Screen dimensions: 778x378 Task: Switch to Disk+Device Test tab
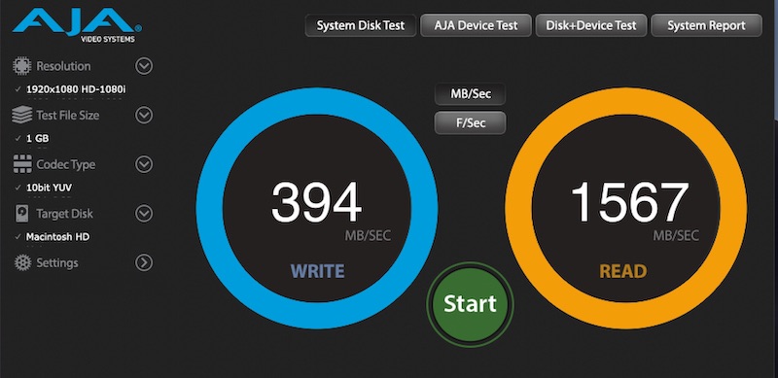[591, 25]
